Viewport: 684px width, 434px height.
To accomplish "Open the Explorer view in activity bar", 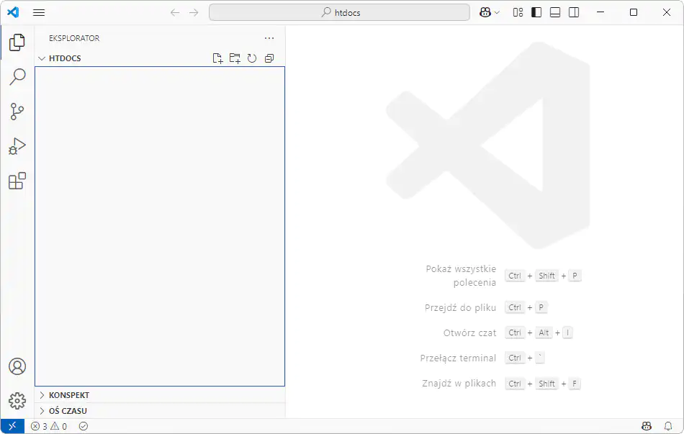I will point(17,43).
